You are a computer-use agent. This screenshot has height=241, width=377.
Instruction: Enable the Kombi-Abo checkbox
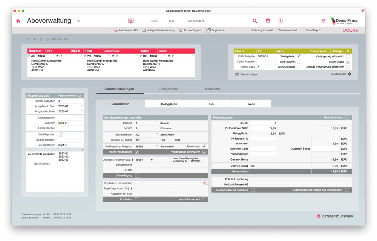point(137,200)
